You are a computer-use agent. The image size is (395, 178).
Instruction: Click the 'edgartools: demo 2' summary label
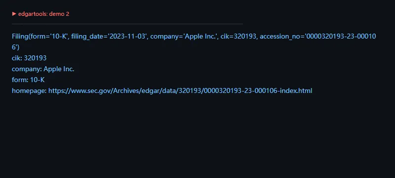[43, 14]
